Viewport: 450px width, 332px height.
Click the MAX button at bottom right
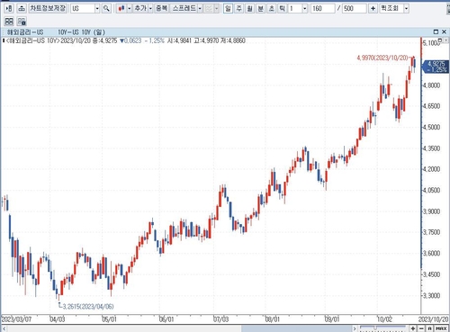coord(441,328)
